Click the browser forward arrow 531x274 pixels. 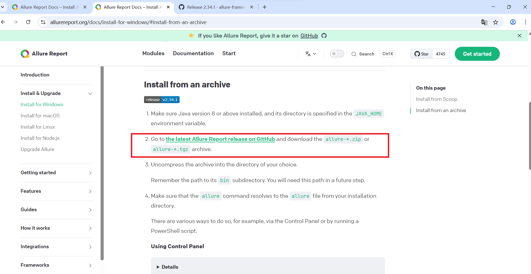16,22
